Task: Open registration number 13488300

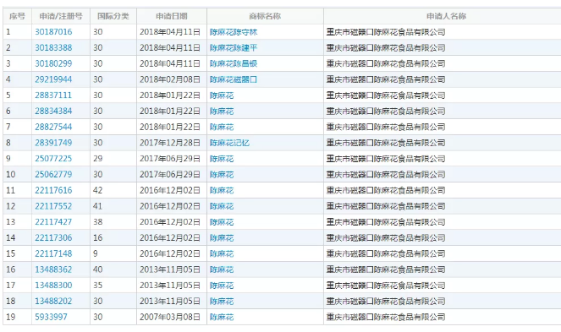Action: (53, 286)
